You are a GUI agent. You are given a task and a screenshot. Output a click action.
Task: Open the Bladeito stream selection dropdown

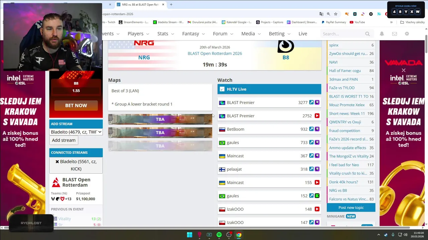click(76, 132)
